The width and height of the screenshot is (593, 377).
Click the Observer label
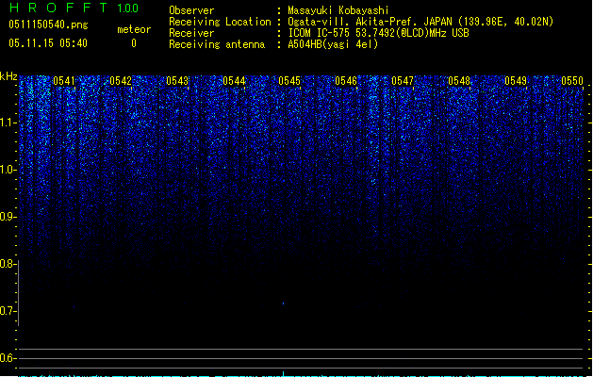[x=191, y=10]
